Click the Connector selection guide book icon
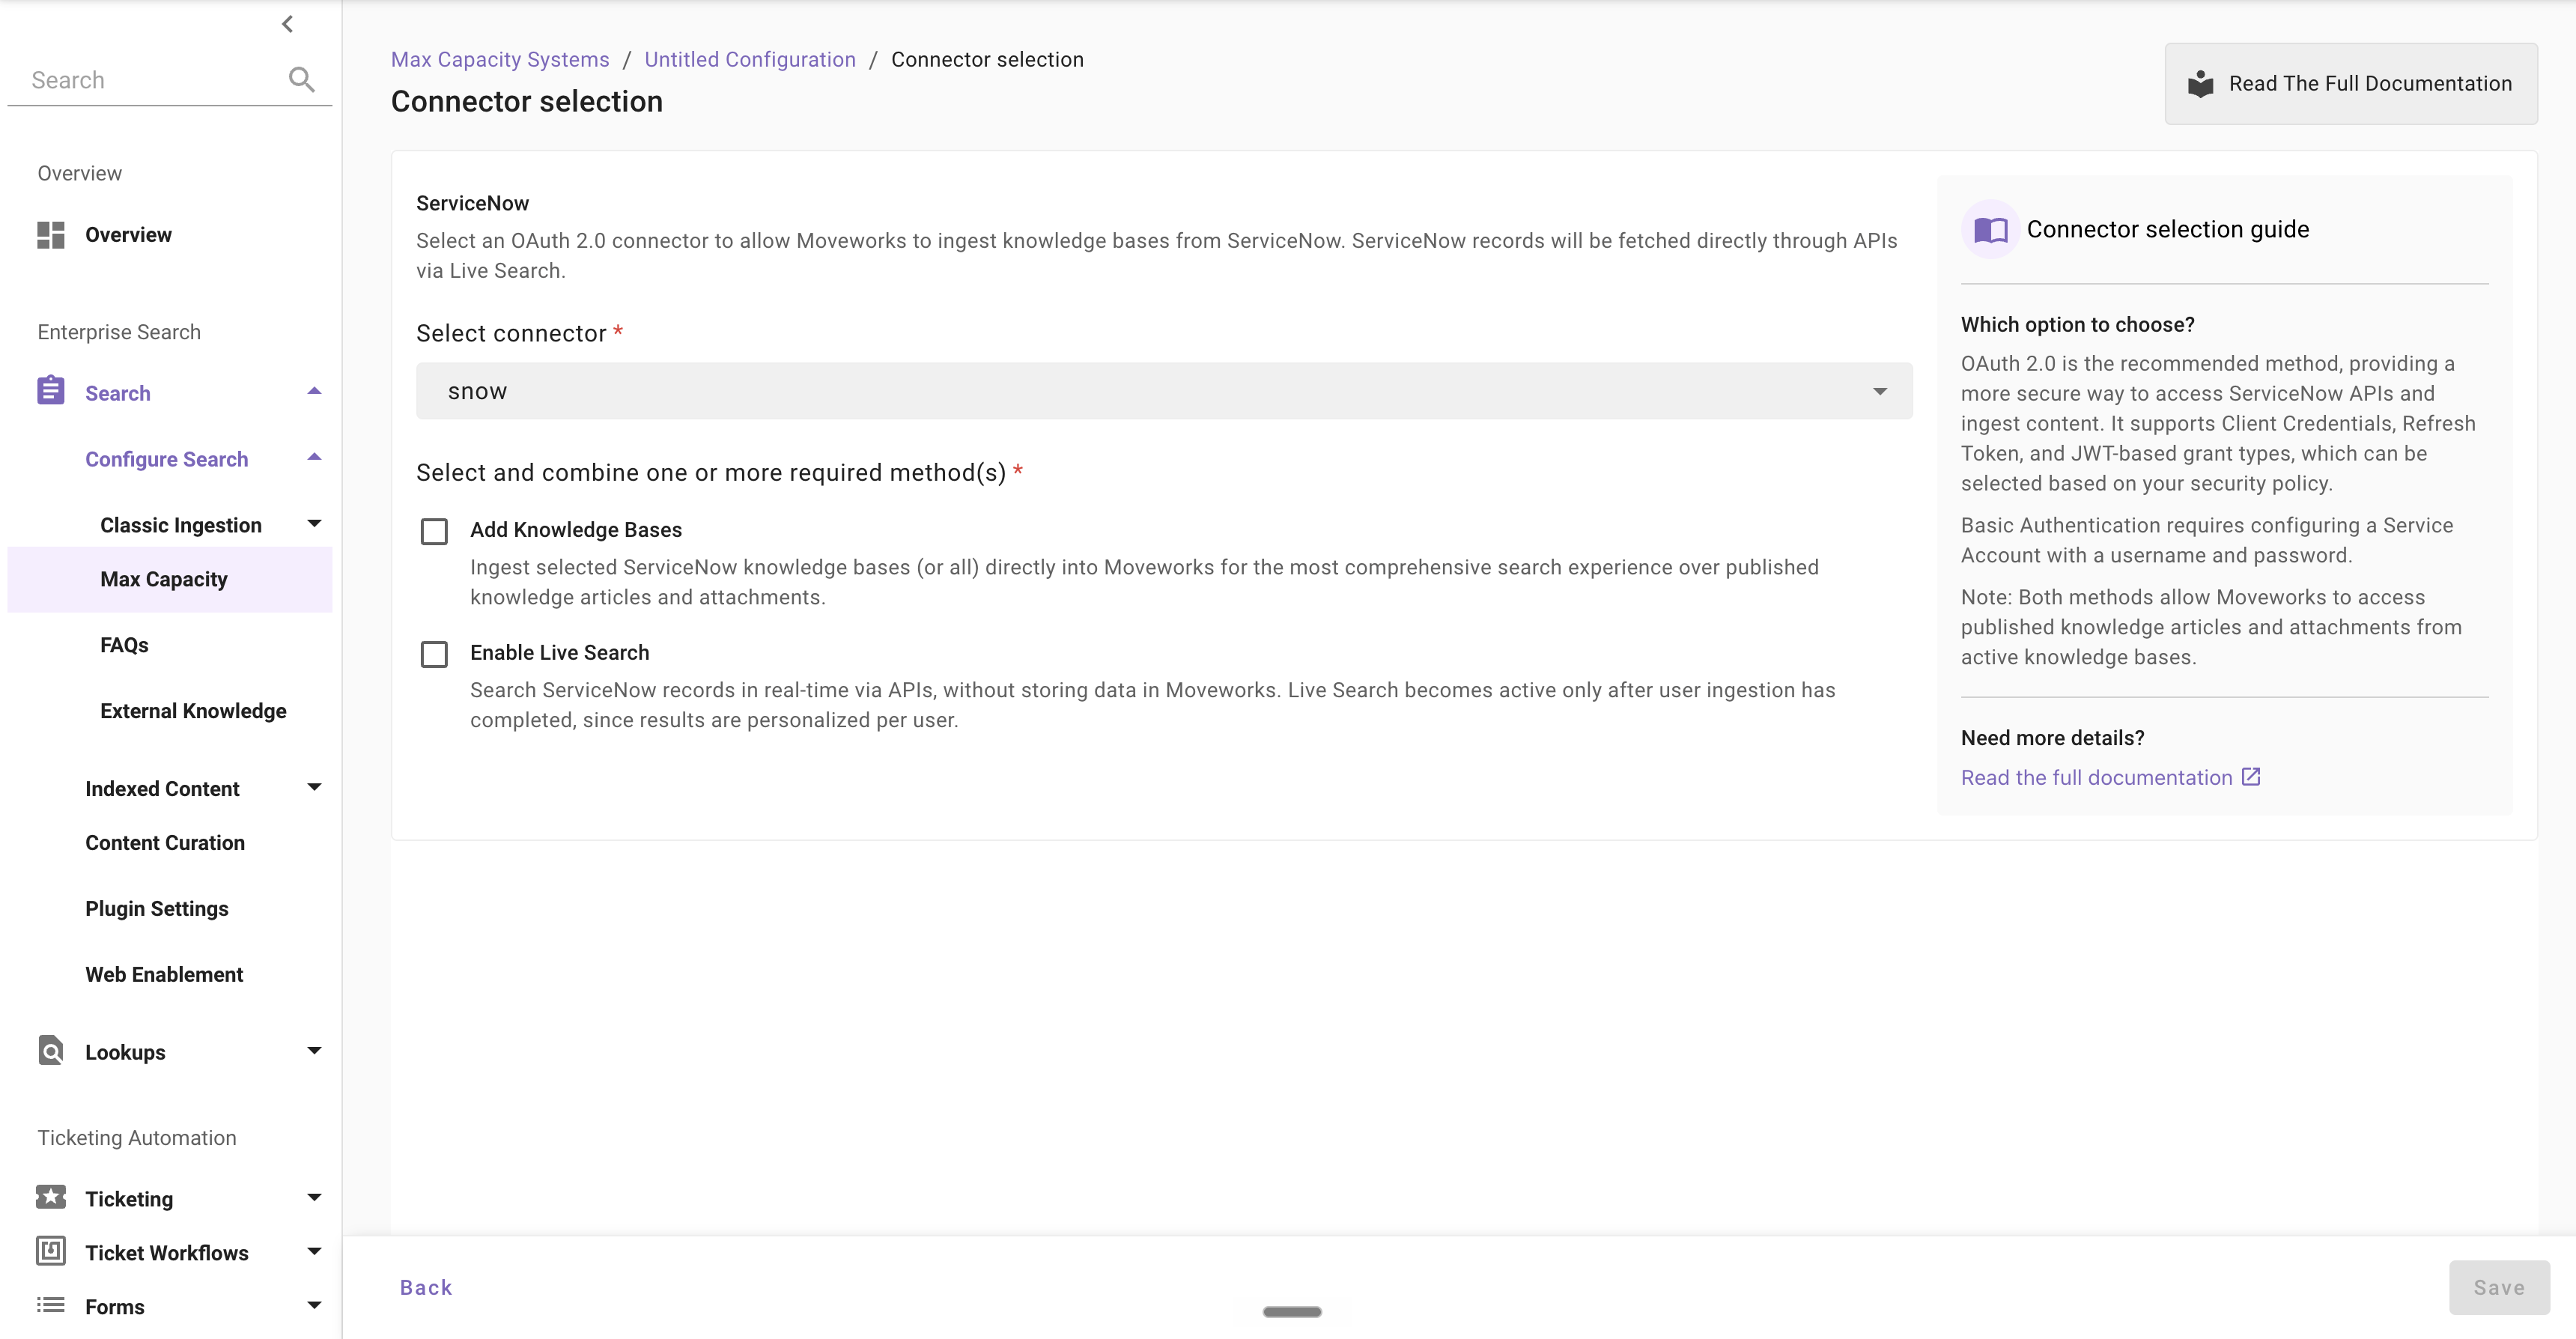The image size is (2576, 1339). (1990, 230)
